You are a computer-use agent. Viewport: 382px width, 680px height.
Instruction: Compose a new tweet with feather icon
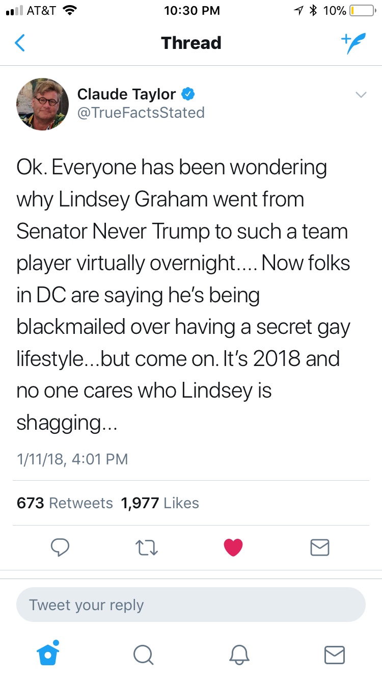coord(353,43)
